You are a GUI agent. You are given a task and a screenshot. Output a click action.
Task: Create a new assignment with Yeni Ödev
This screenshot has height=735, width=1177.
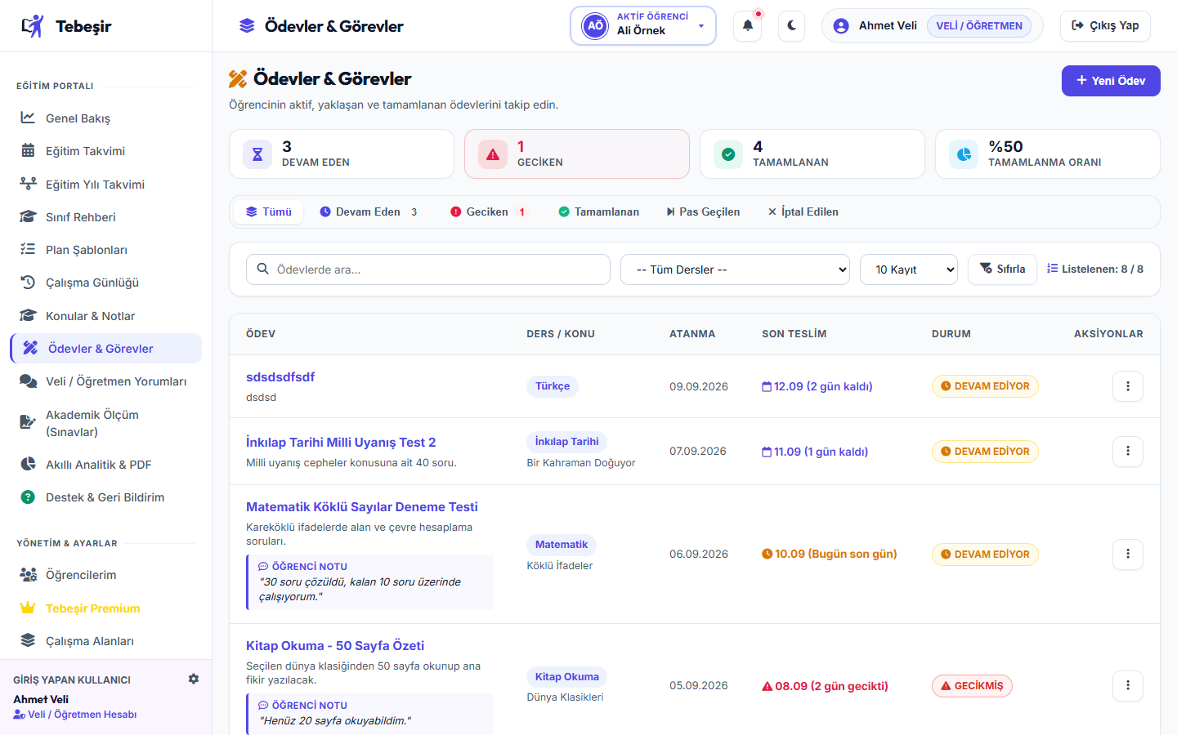(1111, 81)
